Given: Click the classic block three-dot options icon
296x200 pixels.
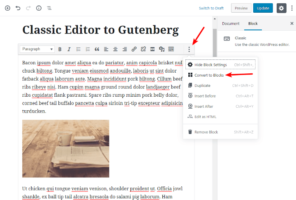Looking at the screenshot, I should click(x=189, y=49).
